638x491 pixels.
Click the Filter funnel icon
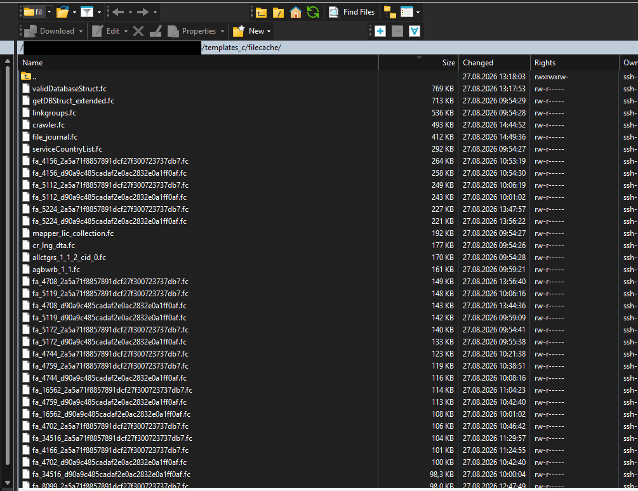pyautogui.click(x=87, y=12)
